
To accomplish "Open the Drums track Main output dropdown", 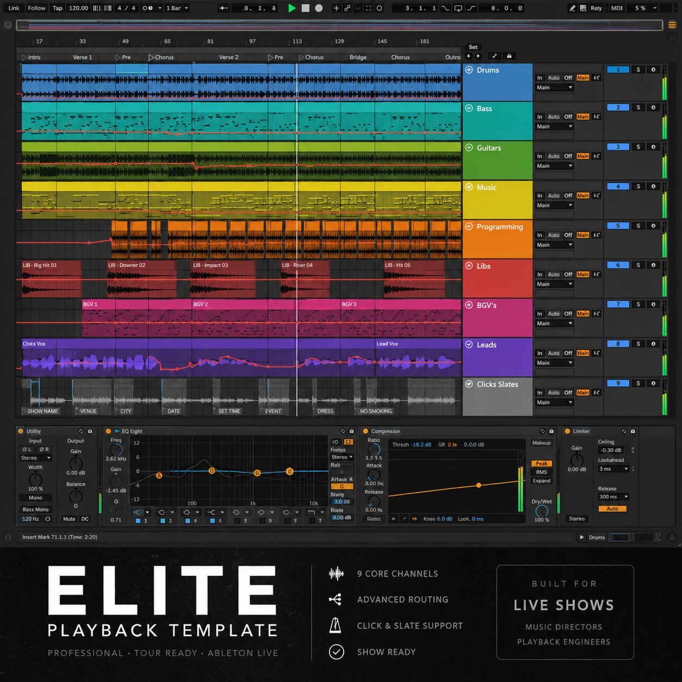I will point(554,88).
